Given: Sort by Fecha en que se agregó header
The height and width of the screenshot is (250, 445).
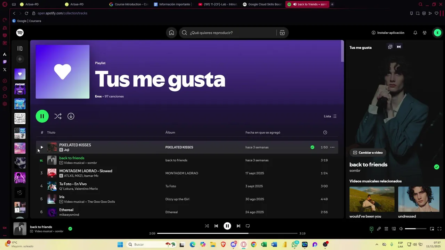Looking at the screenshot, I should [x=263, y=132].
